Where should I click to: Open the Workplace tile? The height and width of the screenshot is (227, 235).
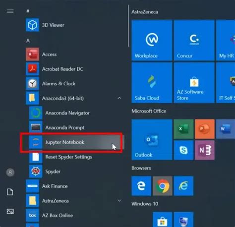tap(152, 40)
